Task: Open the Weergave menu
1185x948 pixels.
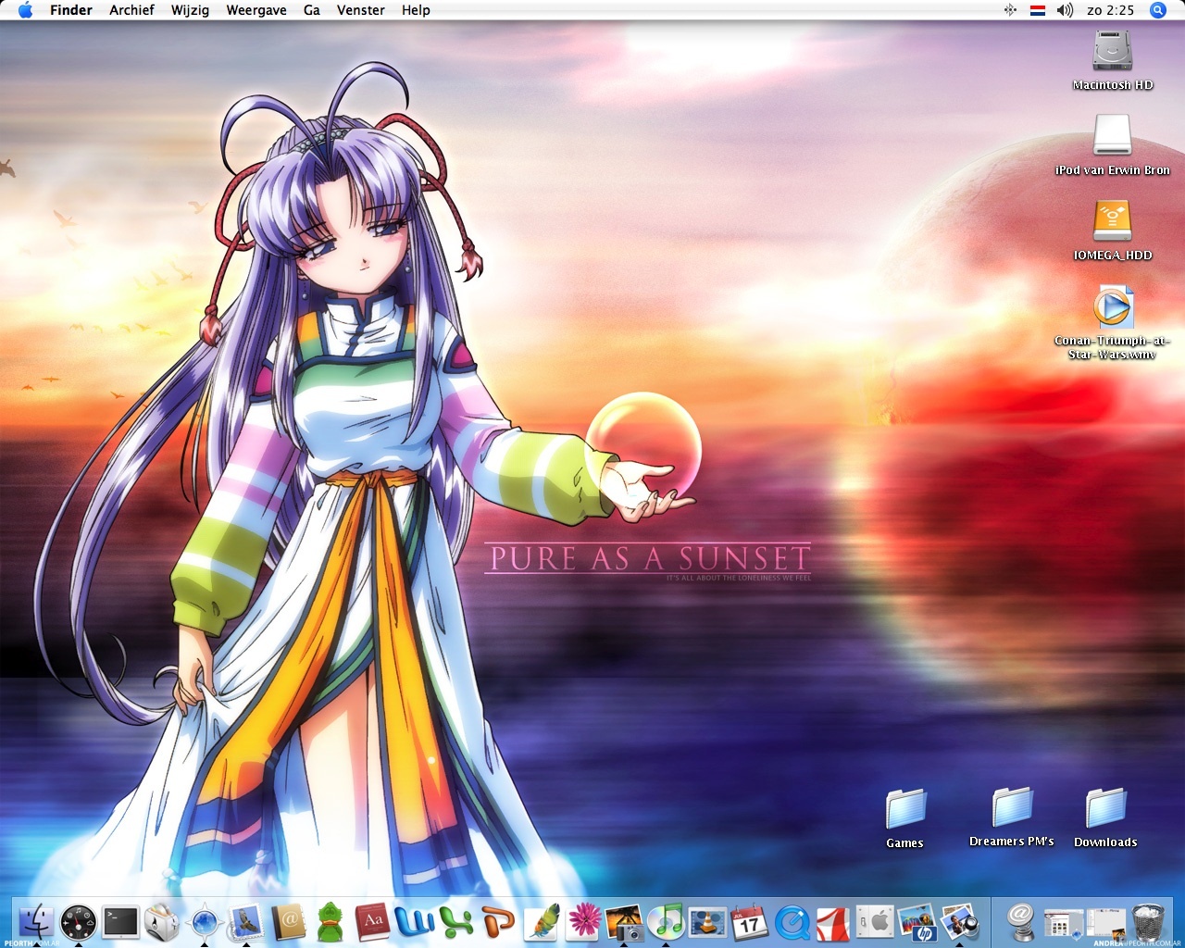Action: click(256, 10)
